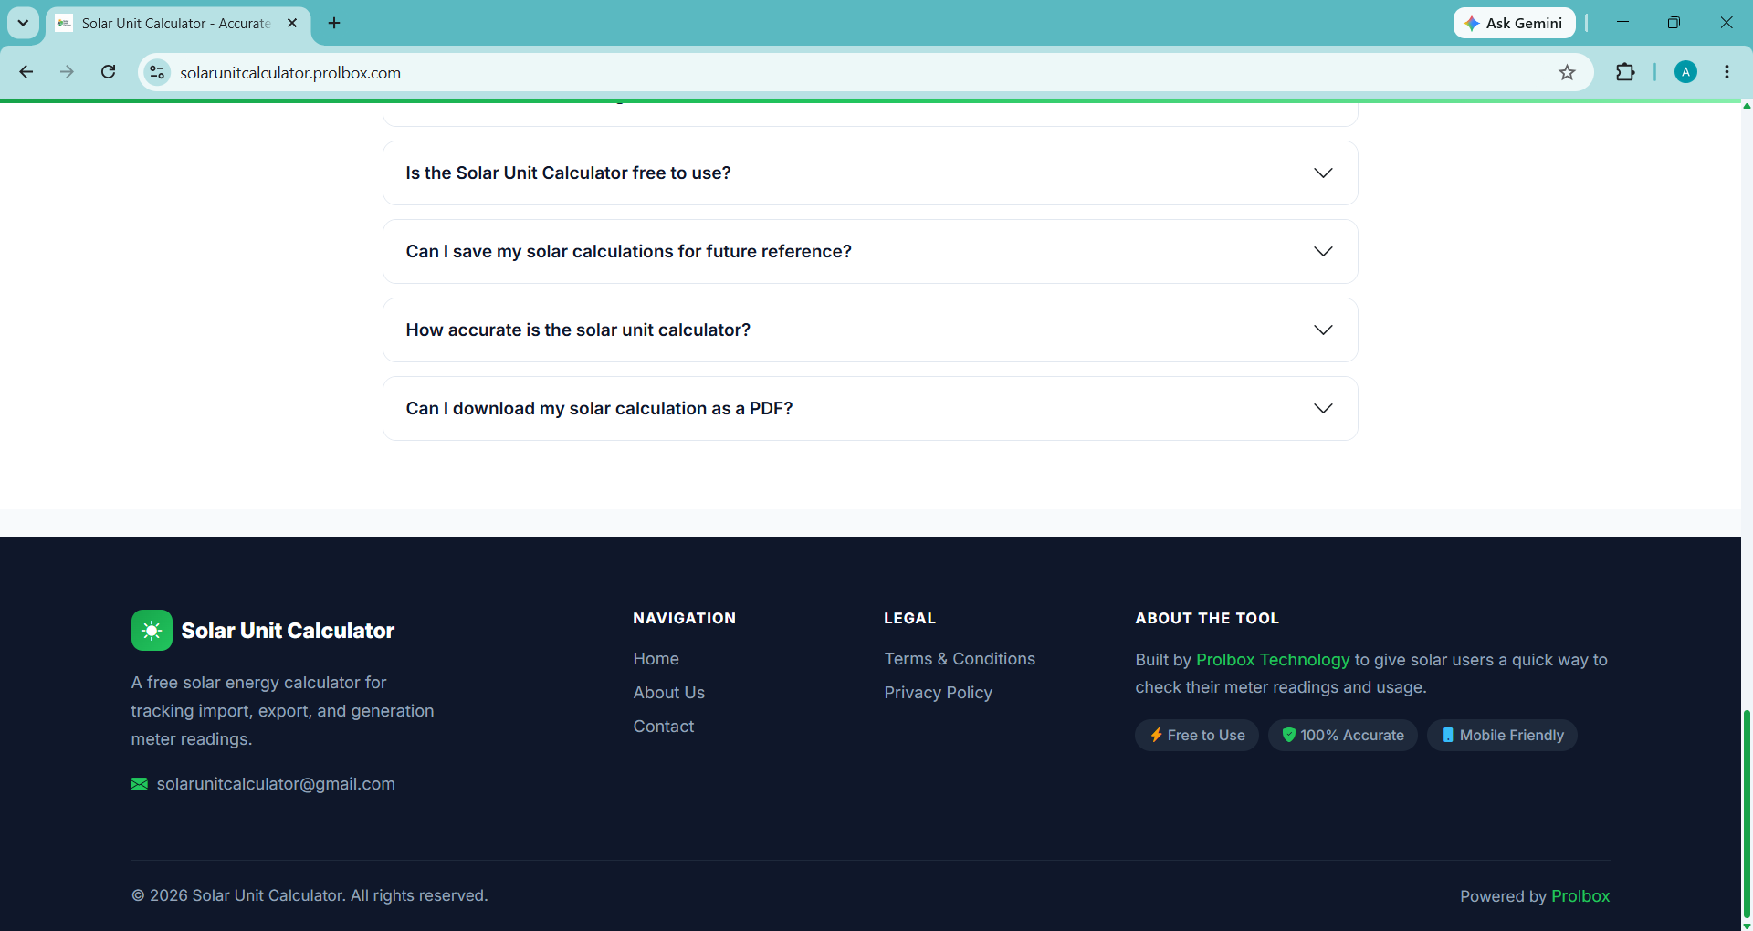
Task: Click the Prolbox Technology link
Action: point(1273,660)
